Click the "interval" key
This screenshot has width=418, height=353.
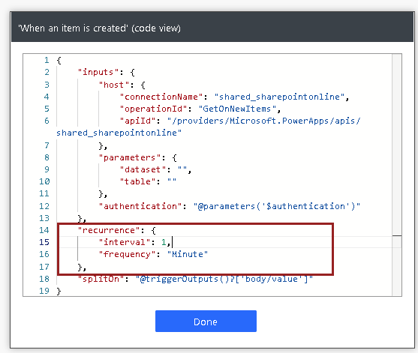point(125,242)
